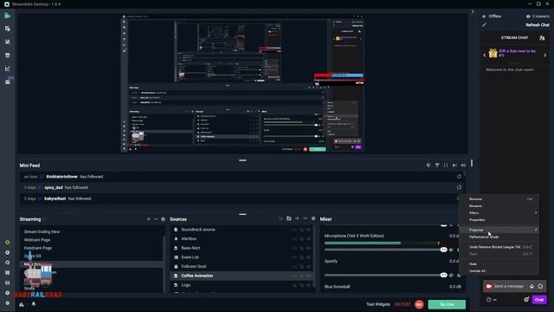Choose Rename in context menu
Screen dimensions: 554x312
pos(499,206)
